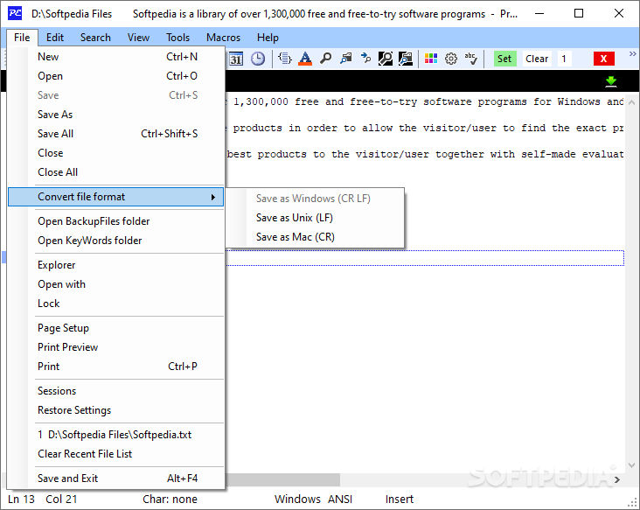The height and width of the screenshot is (510, 640).
Task: Click the Insert mode status indicator
Action: pyautogui.click(x=400, y=499)
